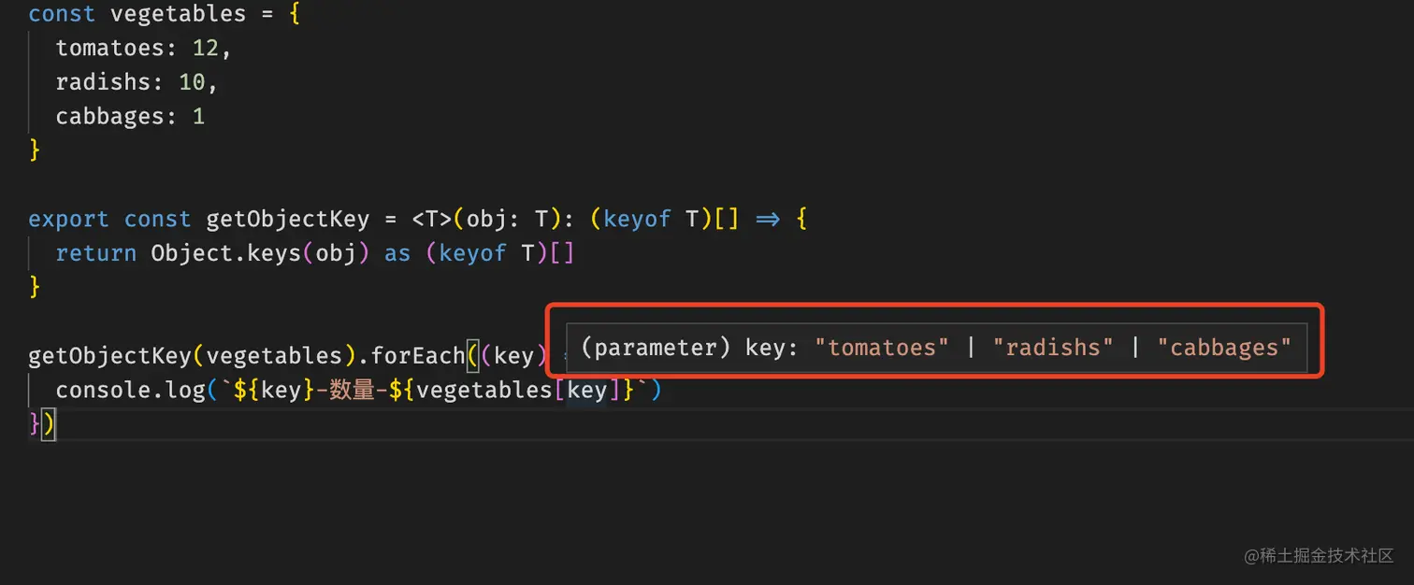
Task: Click the return keyword
Action: (x=96, y=253)
